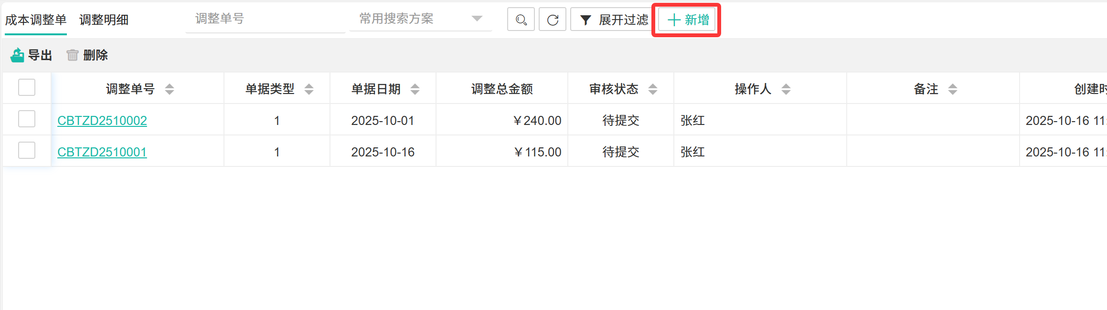Click the export (导出) icon

(18, 55)
